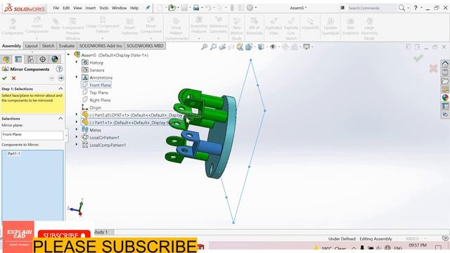Open the FeatureManager design tree tab
Screen dimensions: 450x253
click(6, 59)
